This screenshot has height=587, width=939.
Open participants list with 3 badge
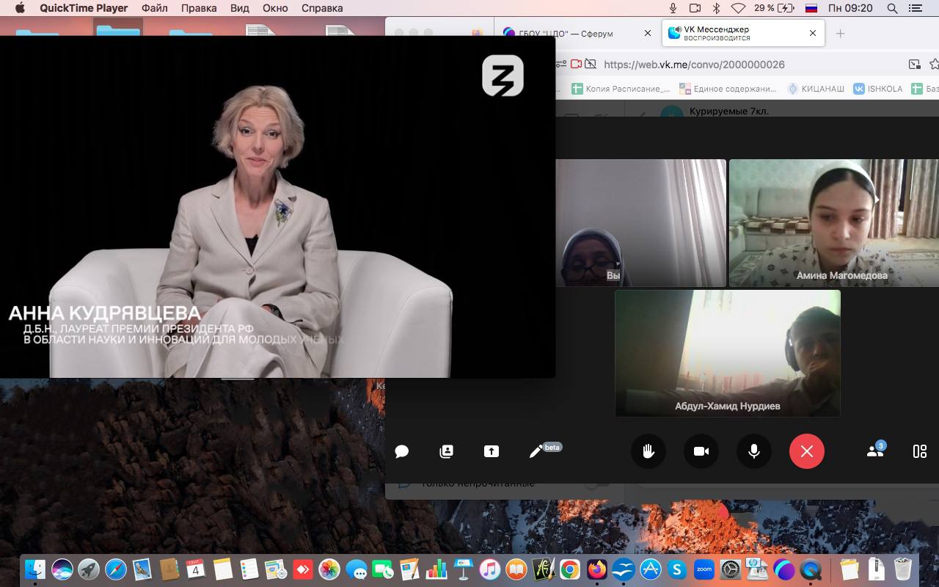874,451
